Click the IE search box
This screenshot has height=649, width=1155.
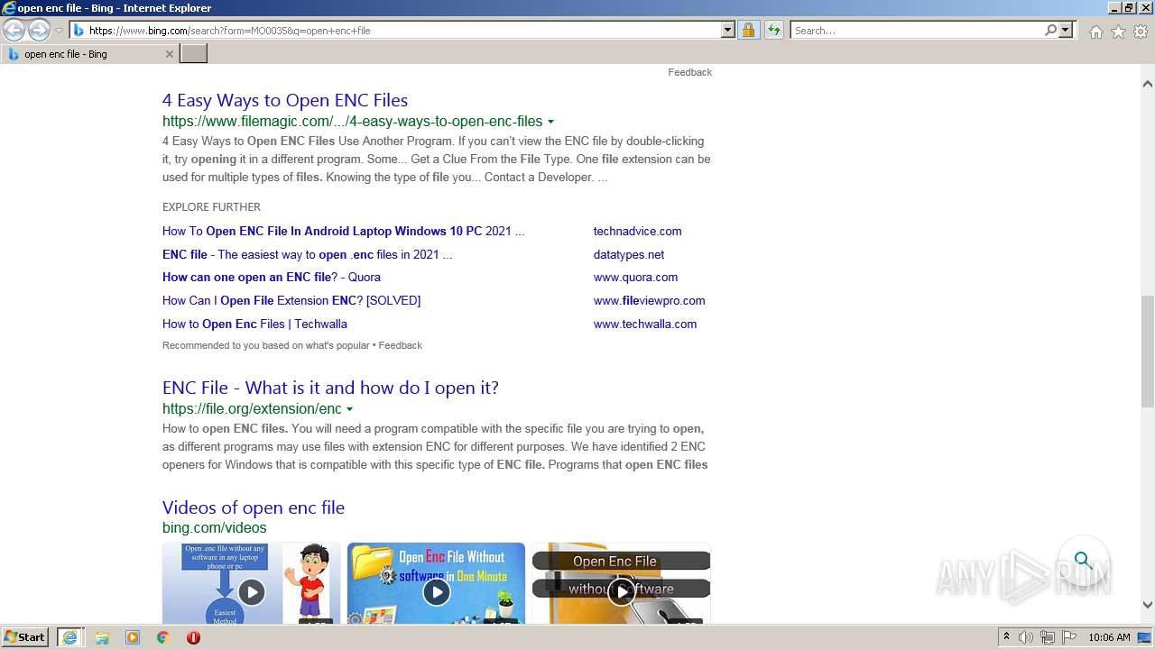point(916,31)
